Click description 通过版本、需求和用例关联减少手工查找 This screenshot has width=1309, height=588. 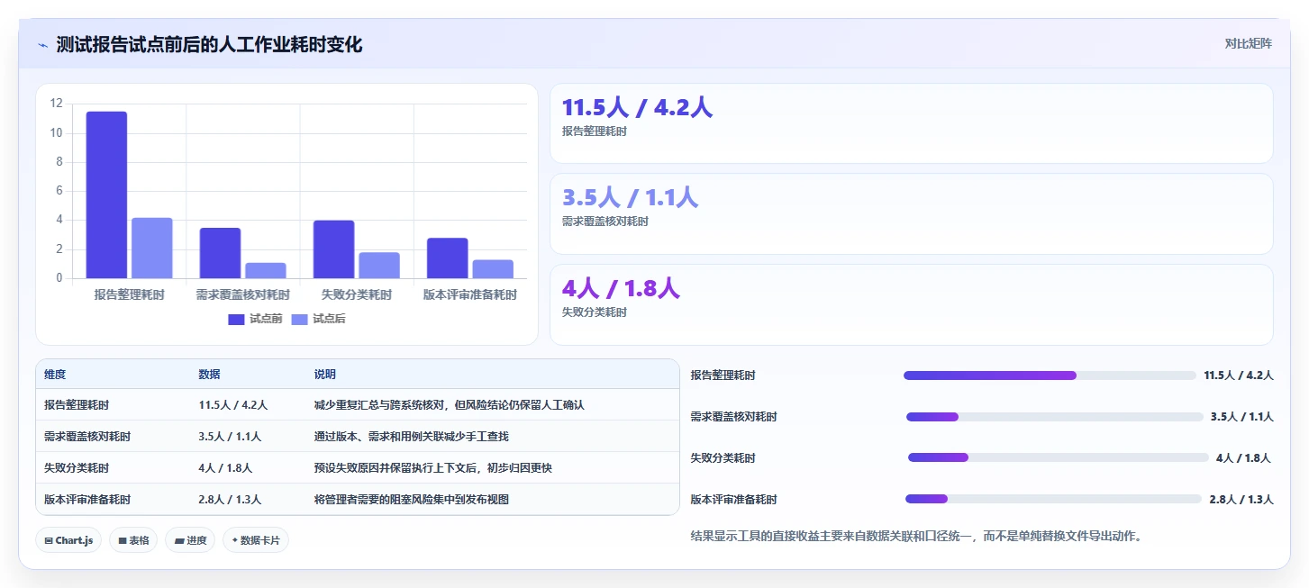(411, 437)
